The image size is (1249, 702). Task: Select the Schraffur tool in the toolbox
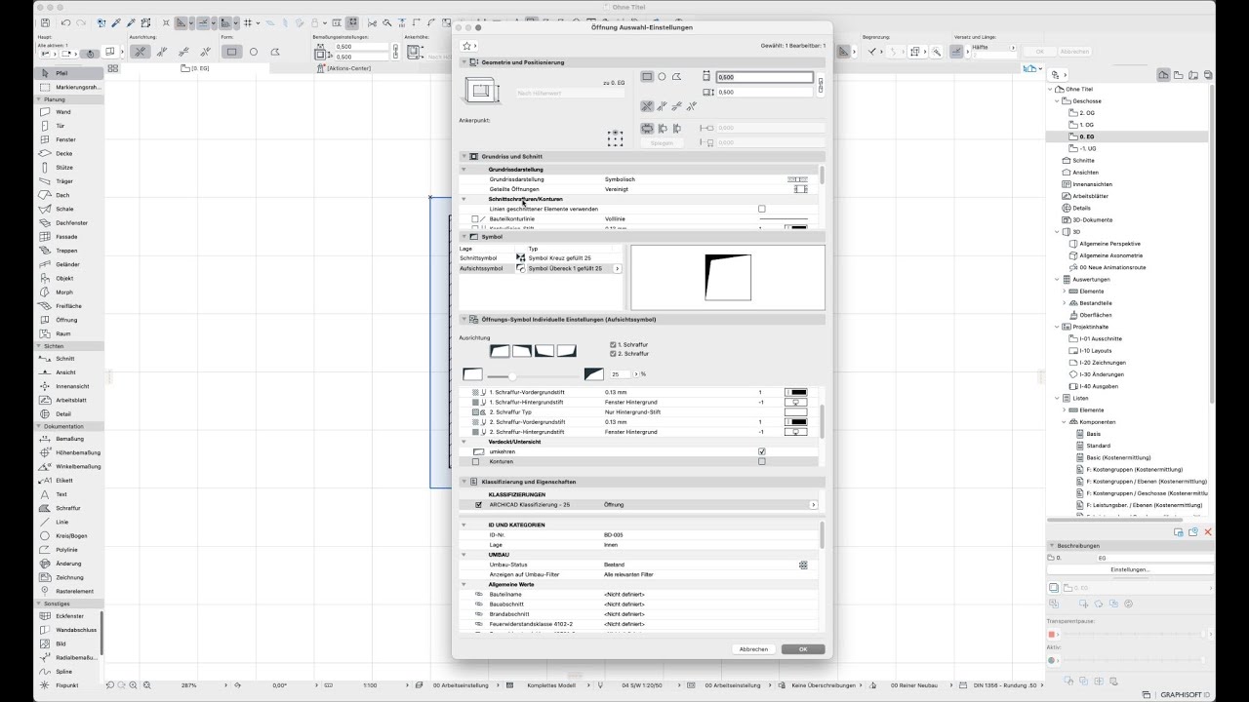[x=69, y=508]
